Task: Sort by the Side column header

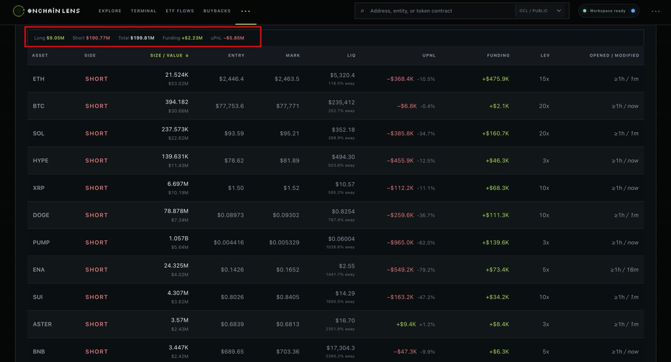Action: 90,55
